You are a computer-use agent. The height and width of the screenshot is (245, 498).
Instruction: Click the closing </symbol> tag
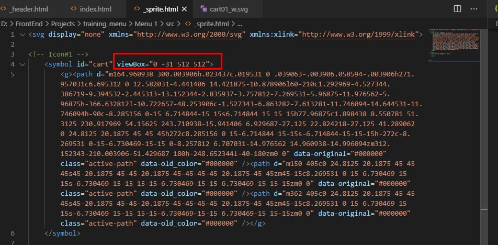tap(63, 233)
